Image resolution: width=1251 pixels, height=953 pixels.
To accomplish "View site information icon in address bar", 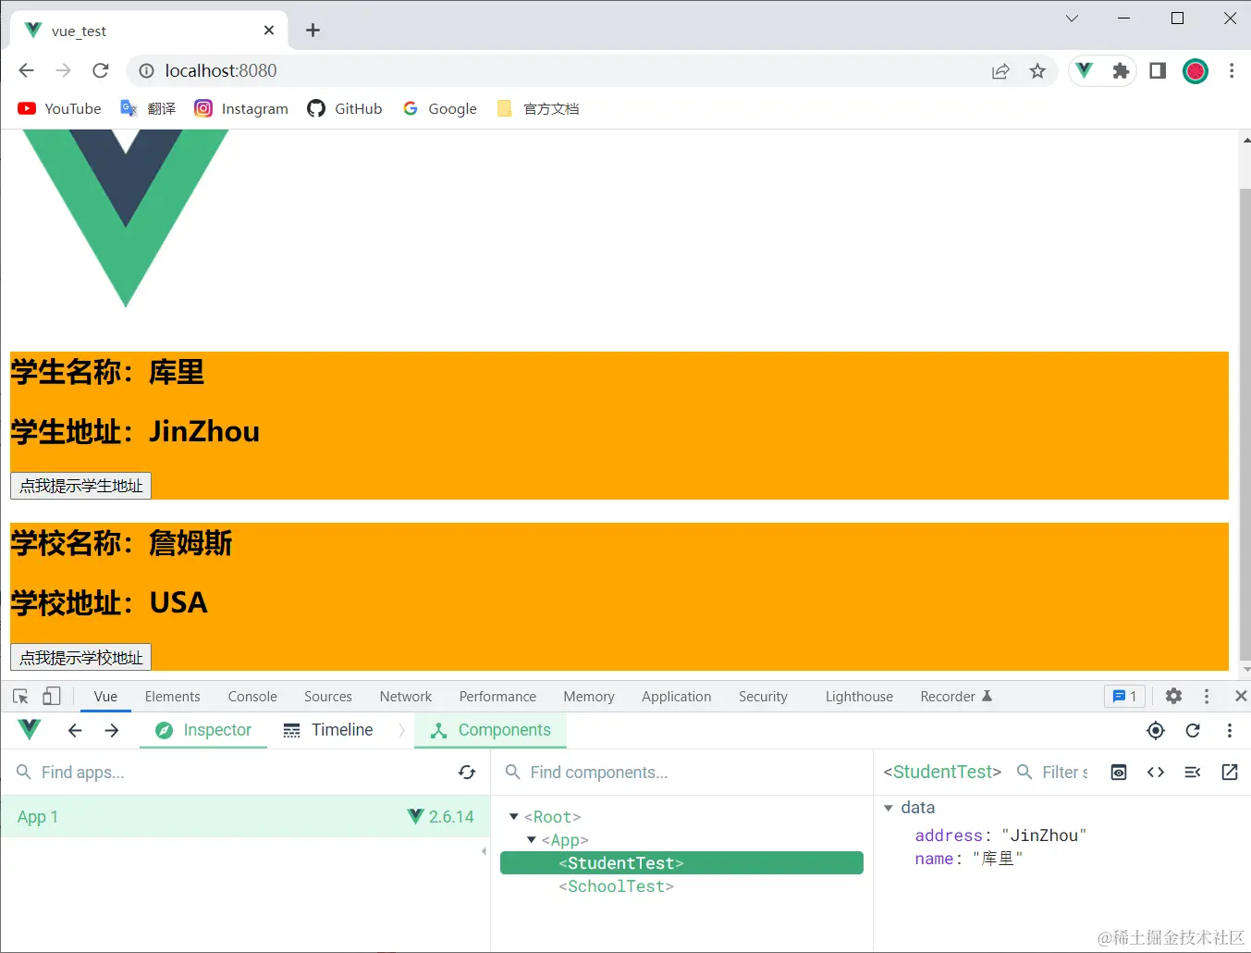I will click(146, 71).
